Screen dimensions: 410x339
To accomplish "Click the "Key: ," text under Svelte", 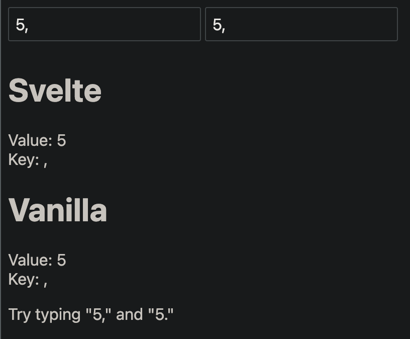I will (28, 160).
